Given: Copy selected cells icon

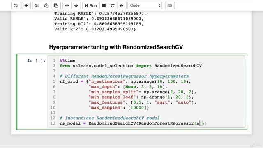Looking at the screenshot, I should (46, 5).
